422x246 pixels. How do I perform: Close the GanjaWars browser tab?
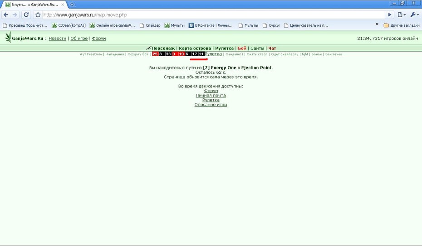pos(63,5)
